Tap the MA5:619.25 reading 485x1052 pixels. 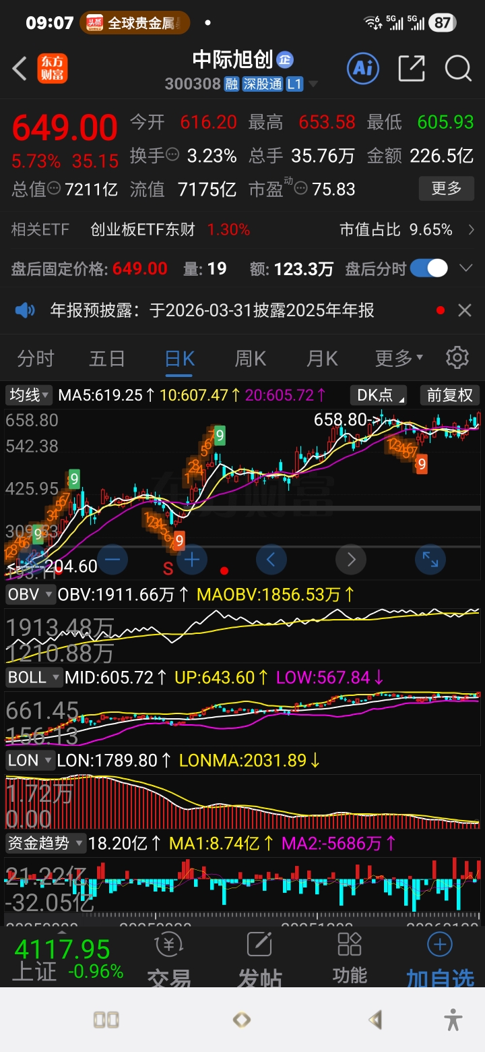coord(107,394)
